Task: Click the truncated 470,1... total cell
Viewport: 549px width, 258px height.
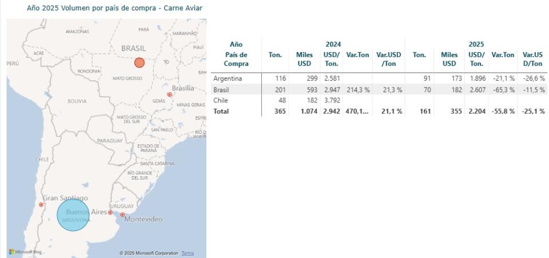Action: tap(357, 112)
